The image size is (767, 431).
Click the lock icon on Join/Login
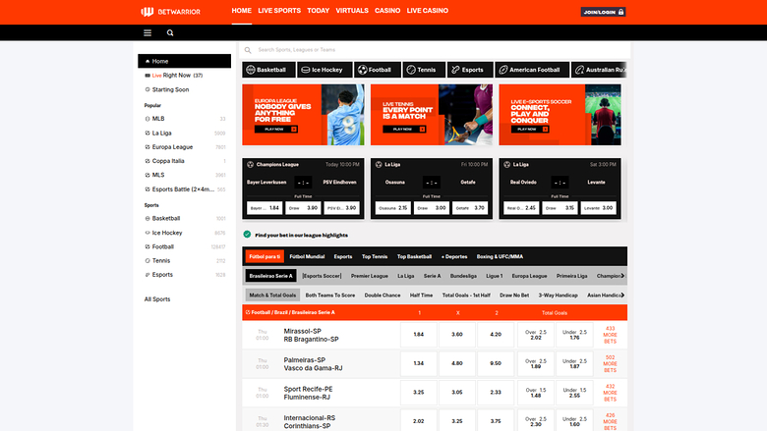click(620, 12)
